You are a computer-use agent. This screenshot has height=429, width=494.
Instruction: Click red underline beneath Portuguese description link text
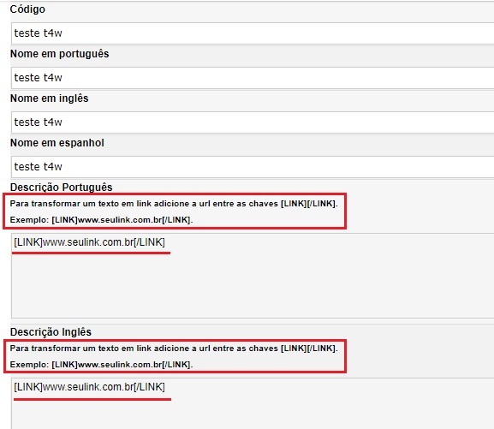click(92, 253)
